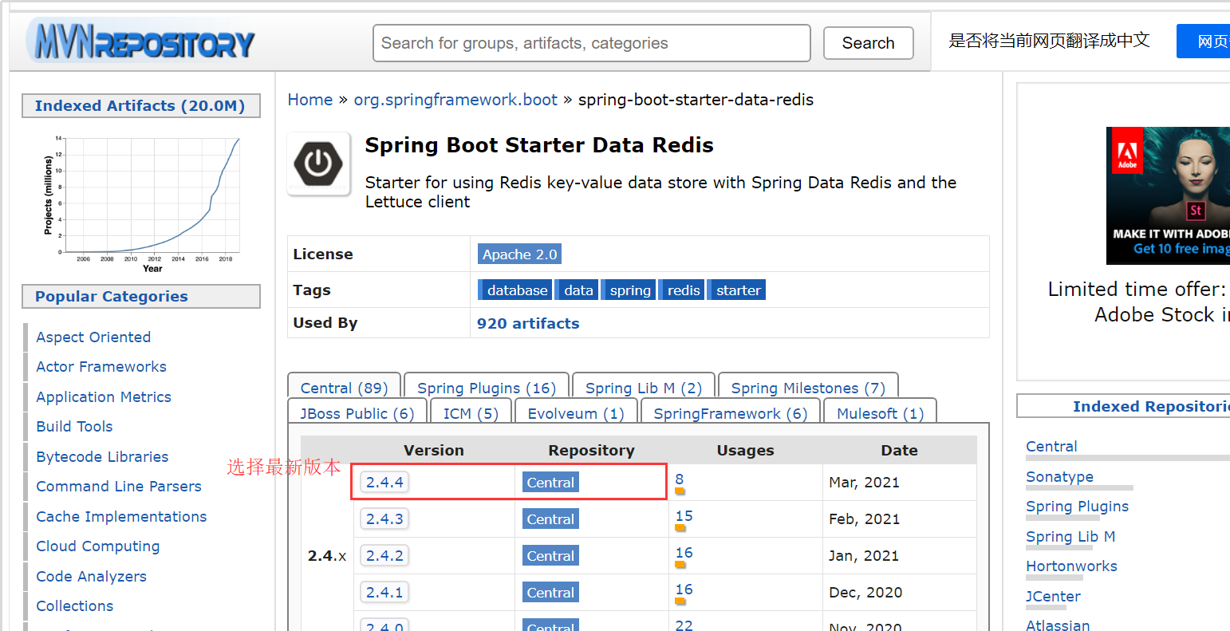This screenshot has width=1230, height=631.
Task: Switch to Spring Plugins (16) tab
Action: (487, 388)
